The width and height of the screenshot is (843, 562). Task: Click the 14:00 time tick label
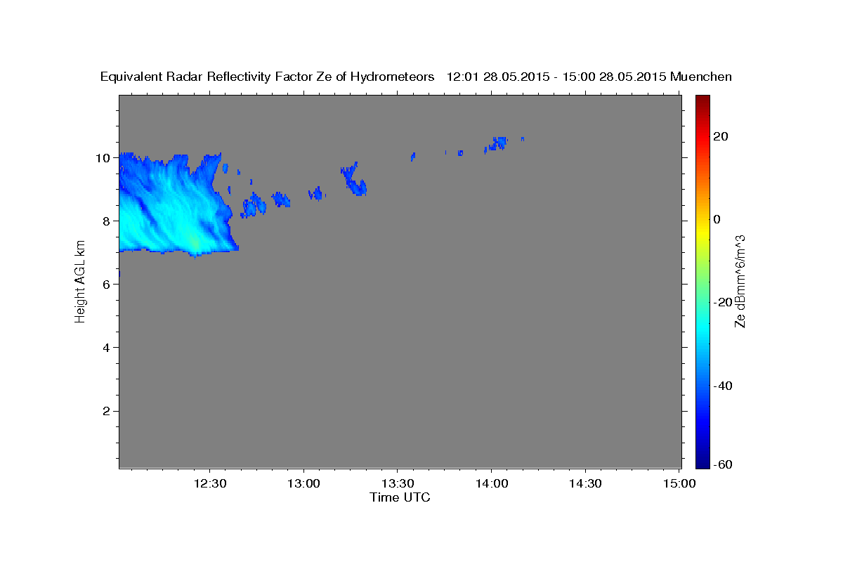tap(491, 483)
